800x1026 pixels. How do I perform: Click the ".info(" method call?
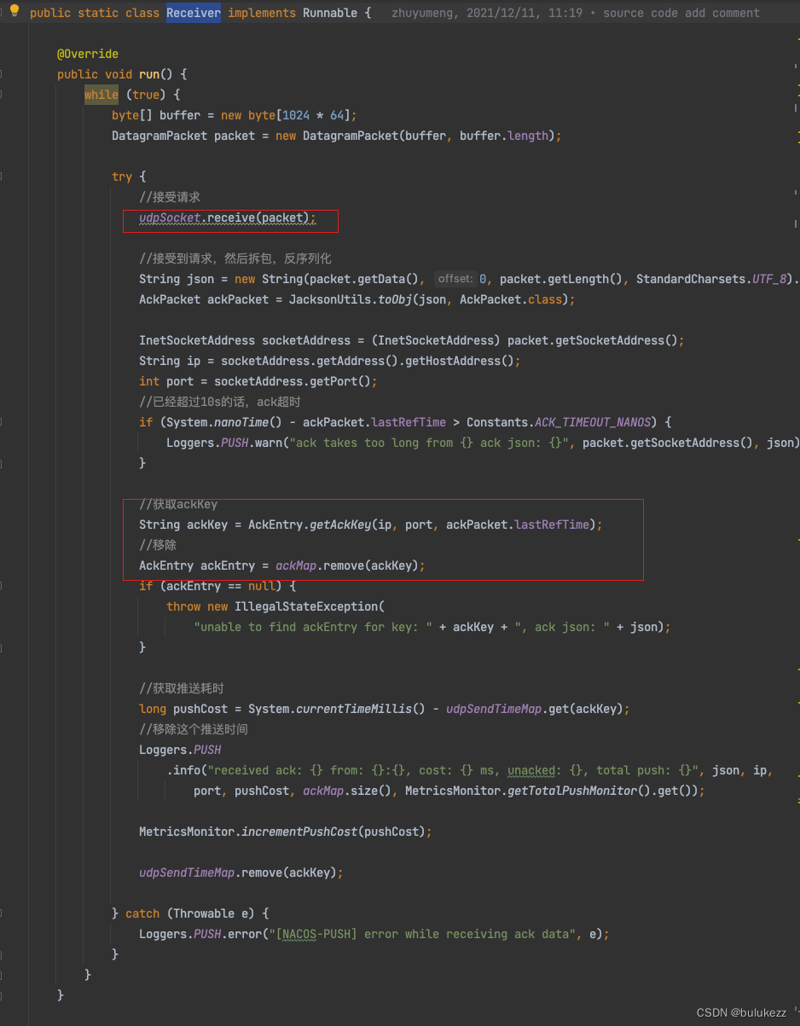click(x=187, y=770)
